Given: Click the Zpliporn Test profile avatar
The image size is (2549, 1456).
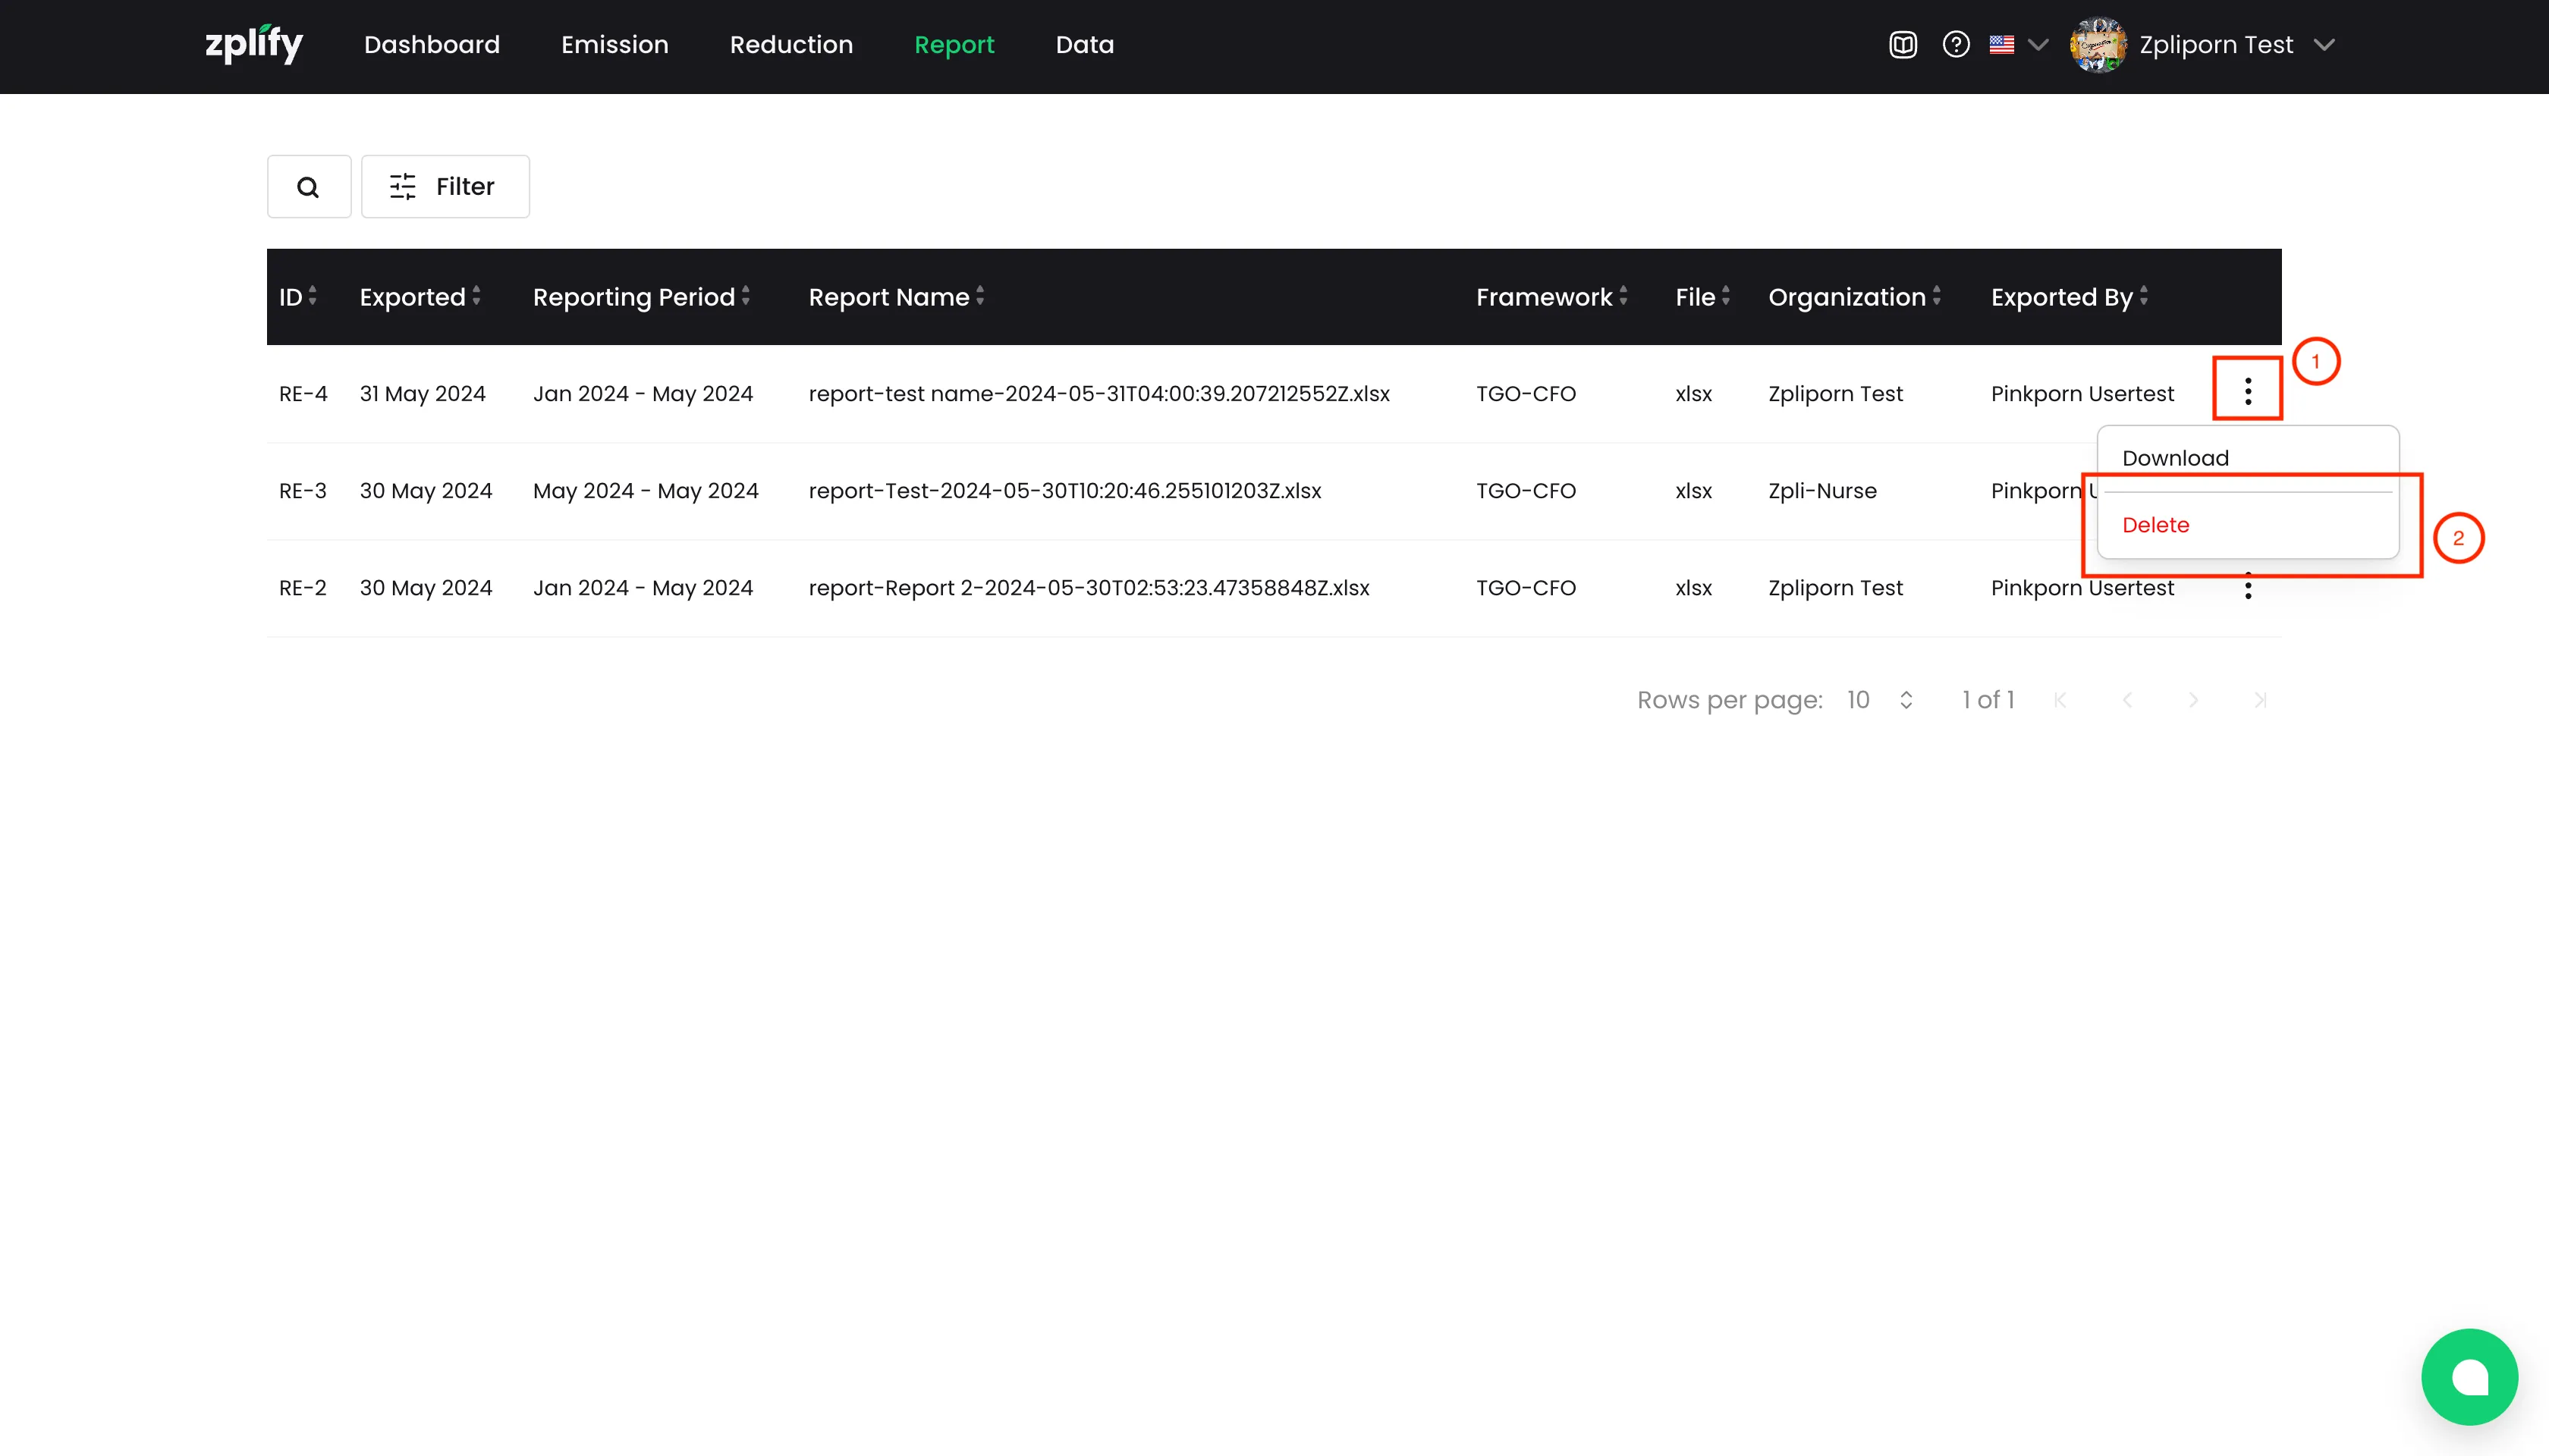Looking at the screenshot, I should pyautogui.click(x=2098, y=45).
